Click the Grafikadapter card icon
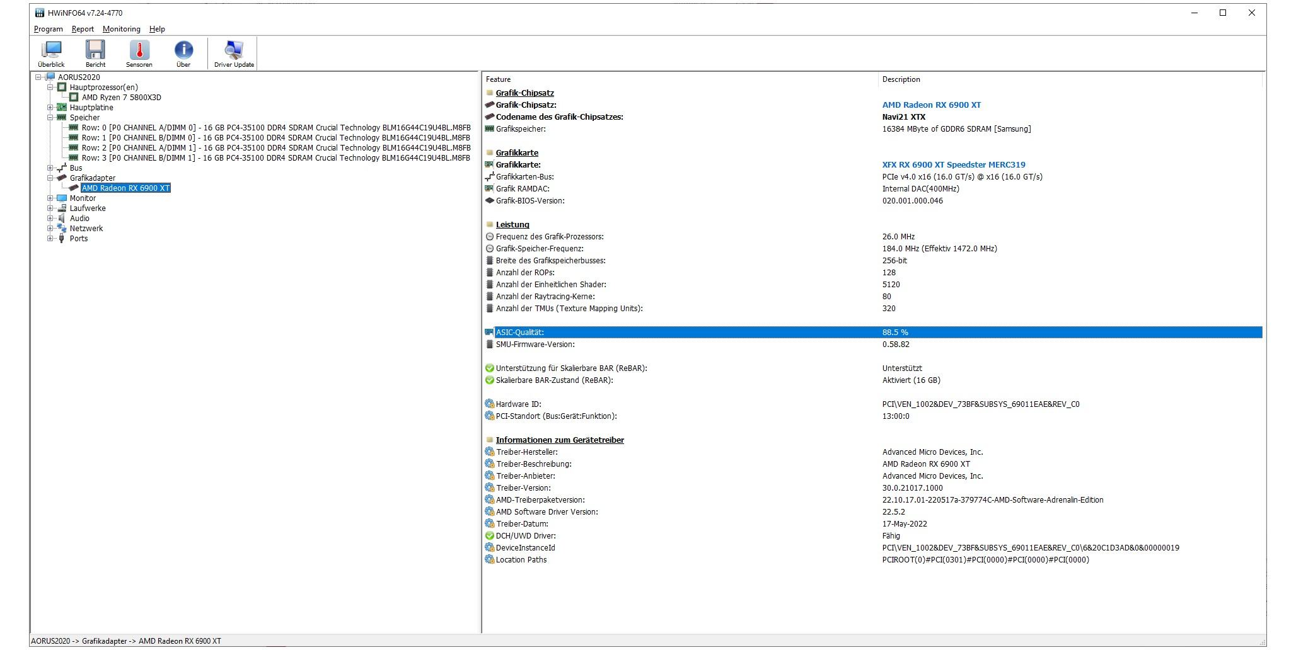Viewport: 1296px width, 650px height. [62, 178]
